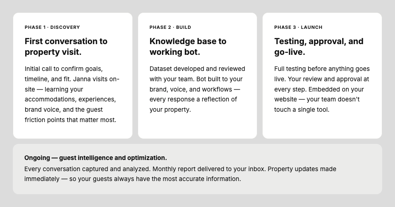Select the heading First conversation to property visit
Image resolution: width=395 pixels, height=207 pixels.
pyautogui.click(x=66, y=47)
